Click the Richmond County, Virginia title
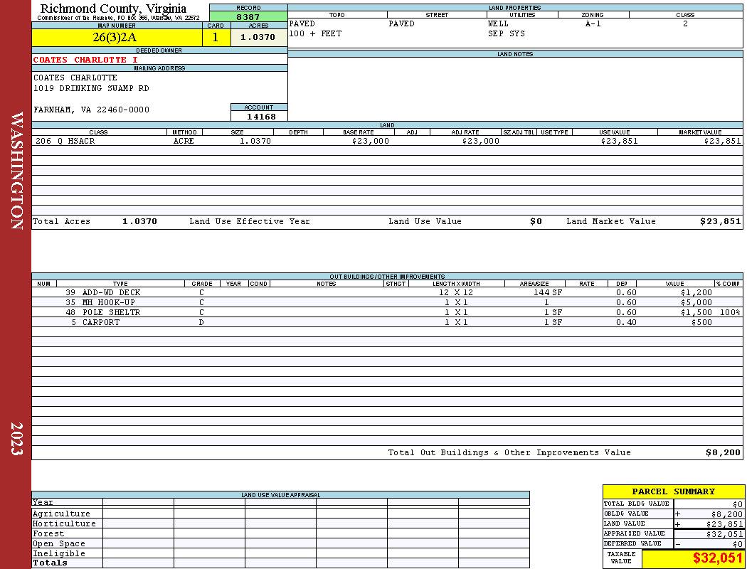Screen dimensions: 747x569 click(113, 9)
